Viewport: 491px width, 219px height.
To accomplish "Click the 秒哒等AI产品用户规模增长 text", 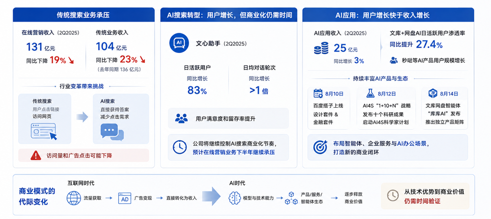I will point(434,60).
